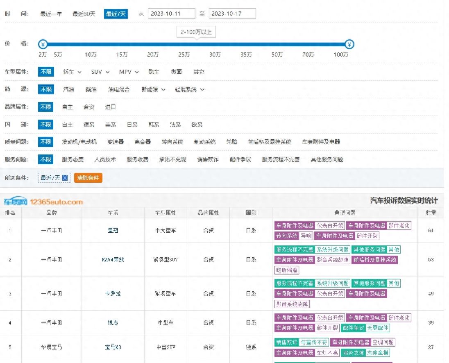The image size is (449, 363).
Task: Click the 排名 column header
Action: 10,213
